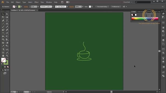Open the stroke weight dropdown arrow
Screen dimensions: 166x93
pyautogui.click(x=38, y=7)
